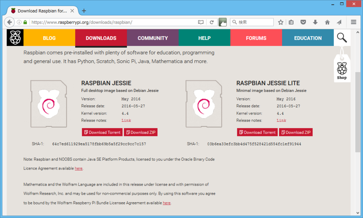Bookmark this page with the star icon

(281, 22)
